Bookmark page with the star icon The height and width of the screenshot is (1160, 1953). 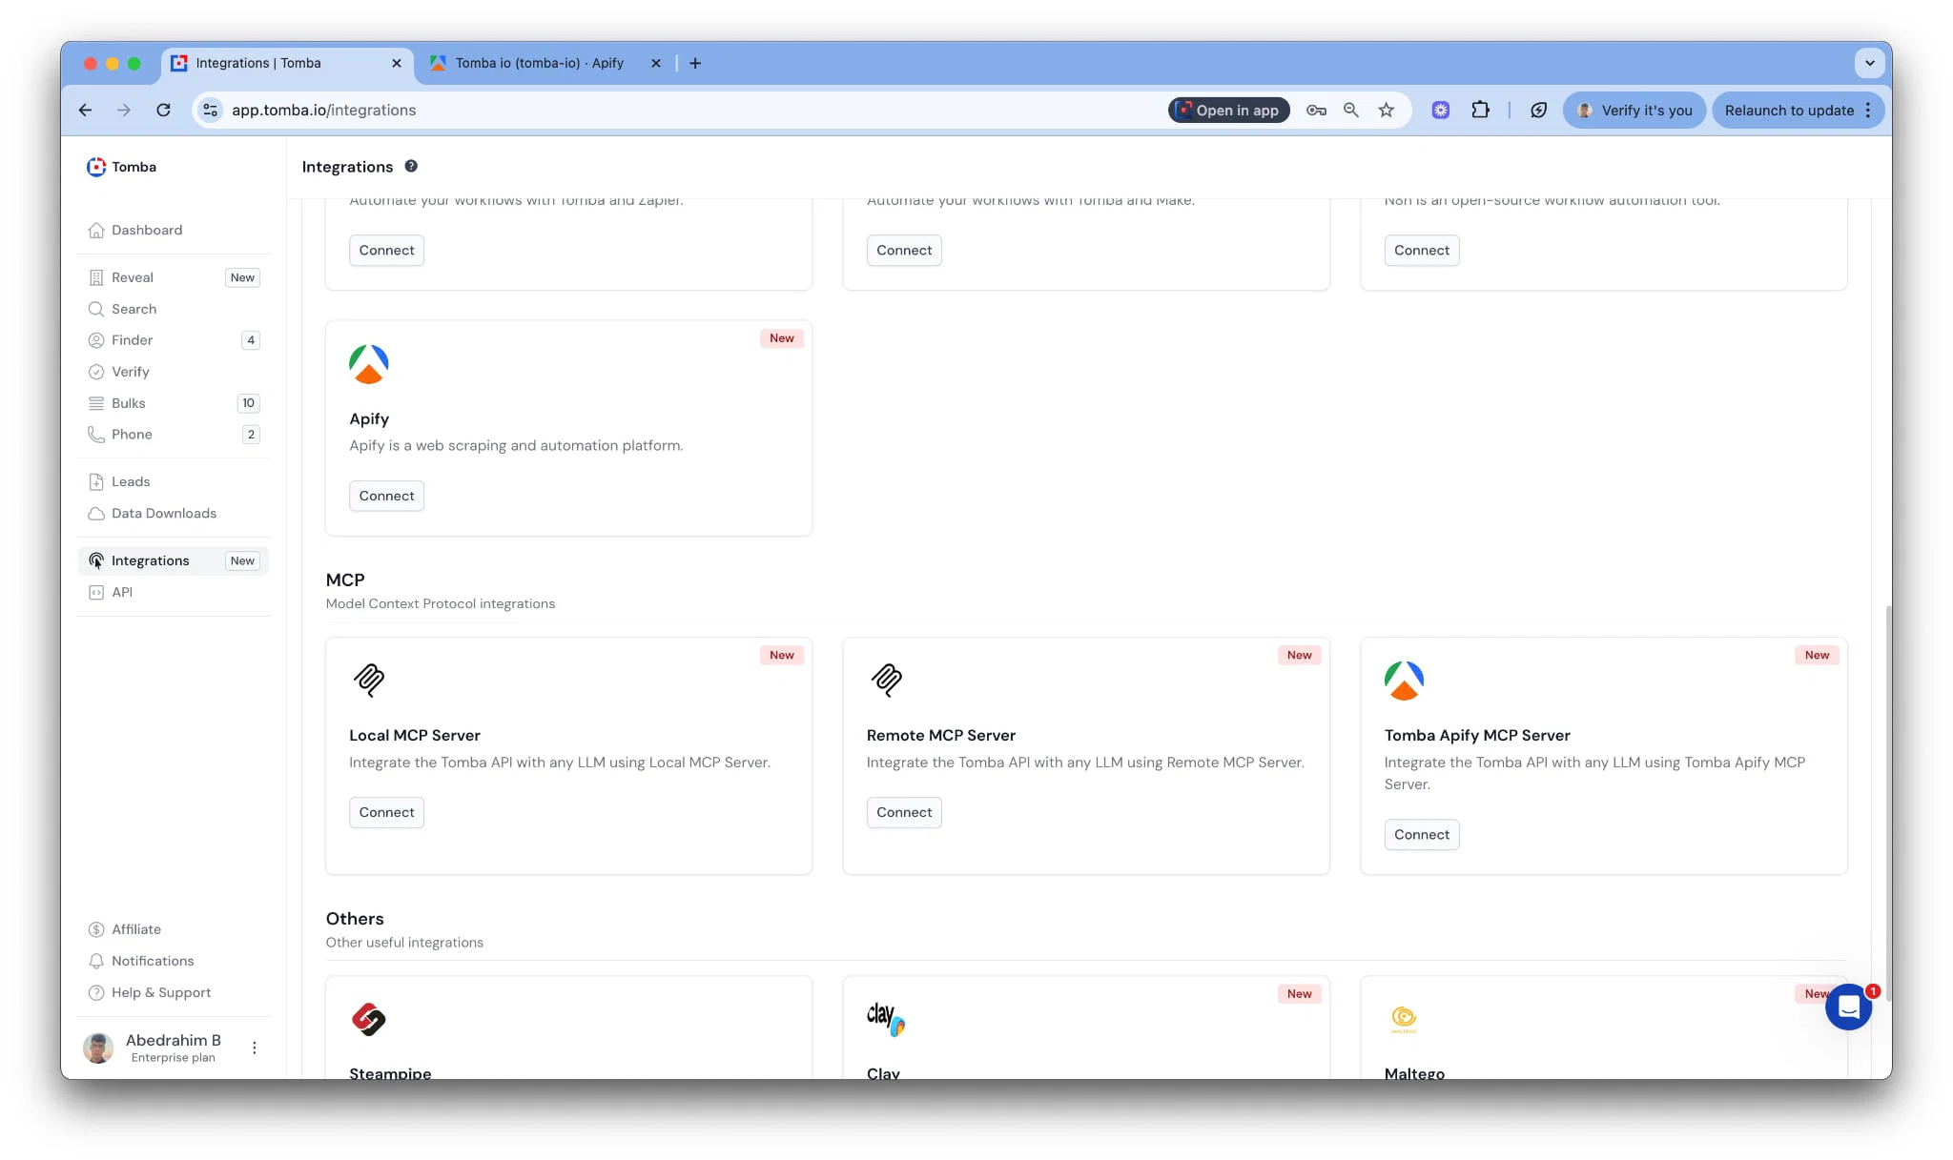(x=1386, y=111)
